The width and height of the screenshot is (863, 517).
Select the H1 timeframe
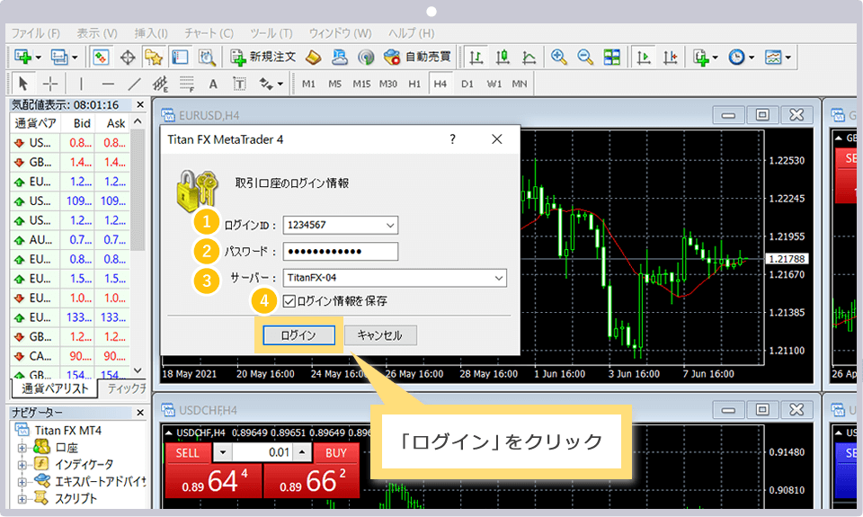(x=414, y=84)
